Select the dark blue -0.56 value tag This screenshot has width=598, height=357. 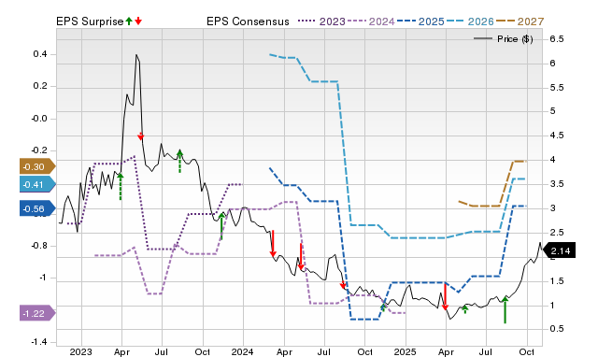tap(37, 208)
